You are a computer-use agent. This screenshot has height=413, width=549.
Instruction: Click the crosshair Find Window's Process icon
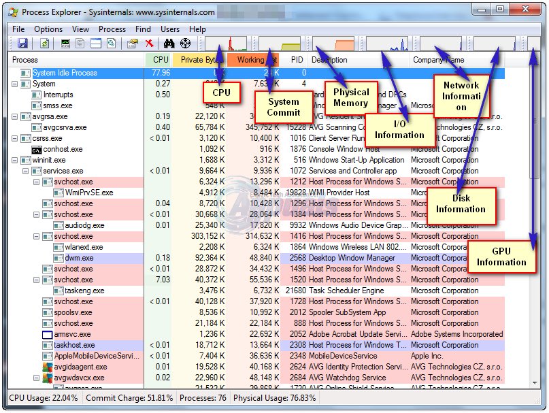pyautogui.click(x=185, y=44)
